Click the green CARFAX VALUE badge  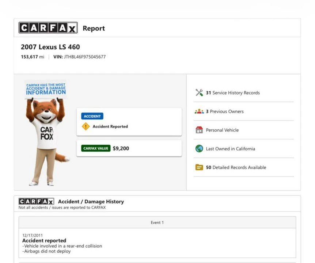click(x=96, y=148)
